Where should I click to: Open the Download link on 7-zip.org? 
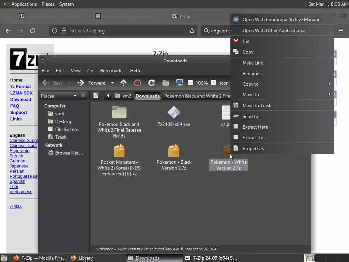point(20,99)
